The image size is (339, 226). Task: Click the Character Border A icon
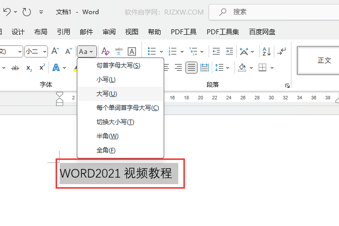click(132, 51)
